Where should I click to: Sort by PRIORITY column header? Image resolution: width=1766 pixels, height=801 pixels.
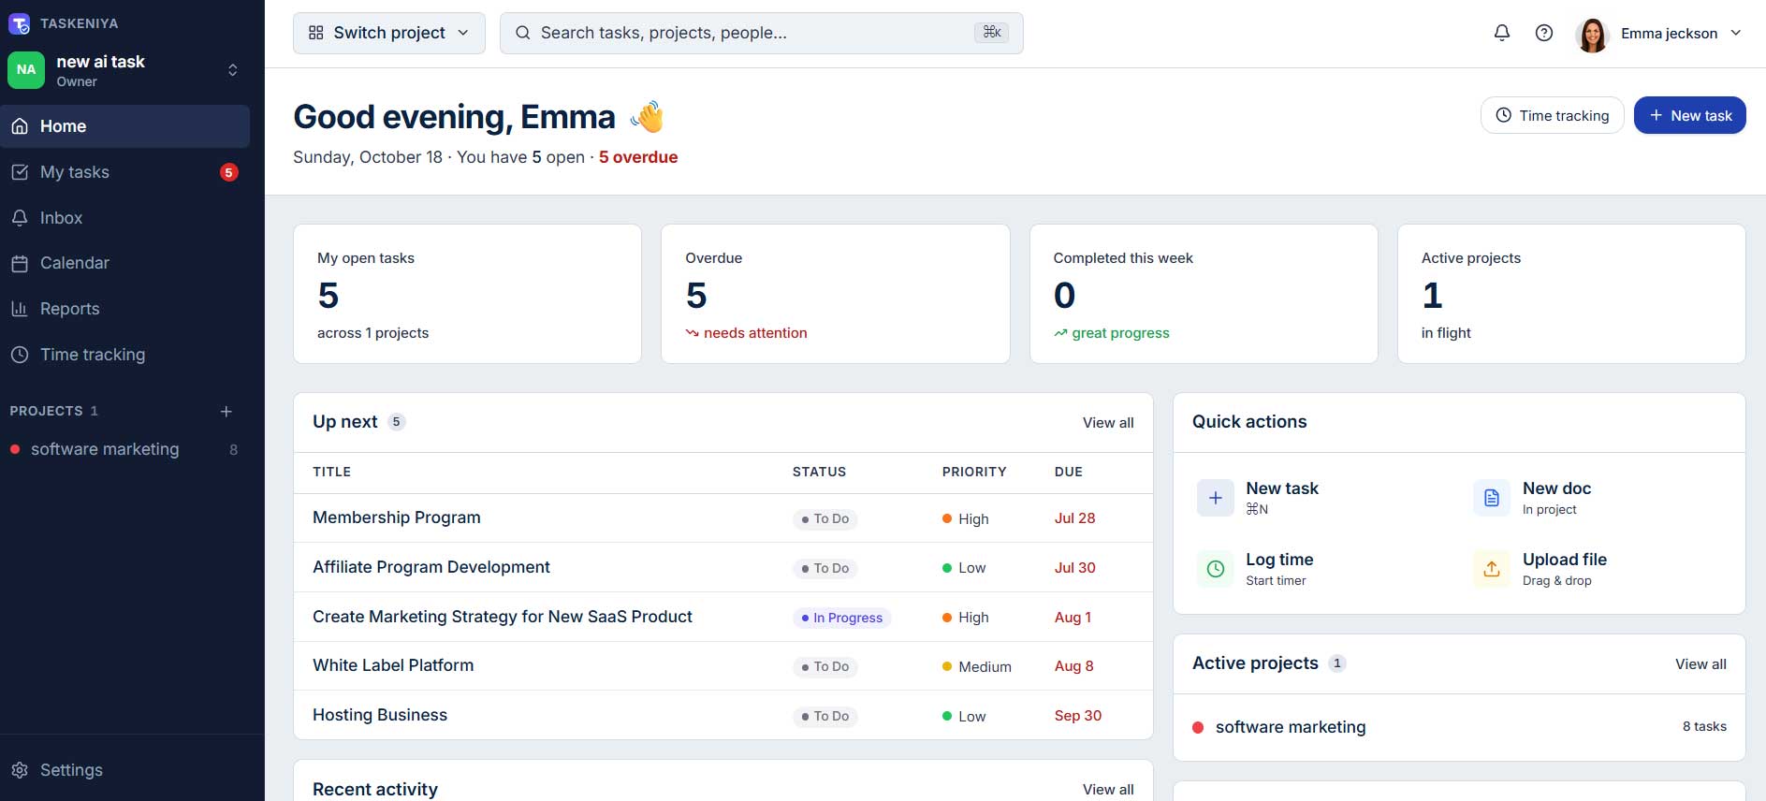point(974,472)
